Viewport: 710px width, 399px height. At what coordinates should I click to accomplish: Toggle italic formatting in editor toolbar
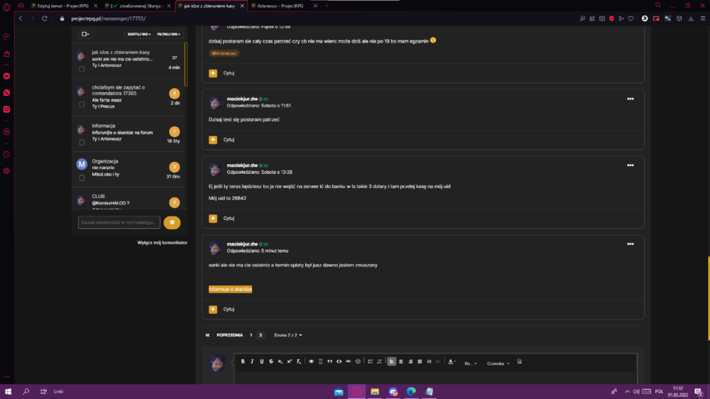coord(252,361)
